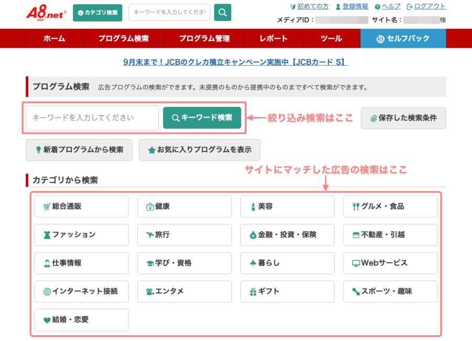Click 保存した検索条件 button
Screen dimensions: 472x341
[403, 118]
